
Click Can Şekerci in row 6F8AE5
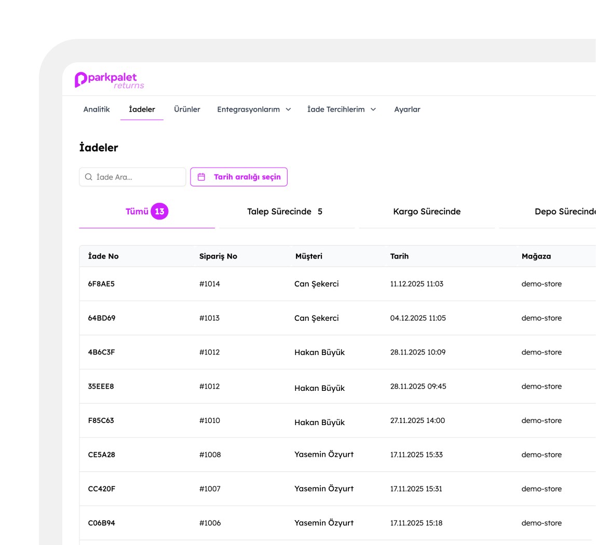tap(316, 284)
